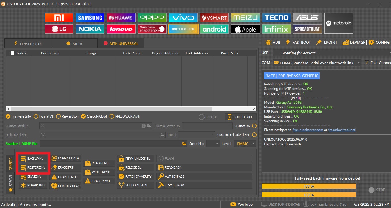Expand the Super Map dropdown
Image resolution: width=391 pixels, height=208 pixels.
213,144
